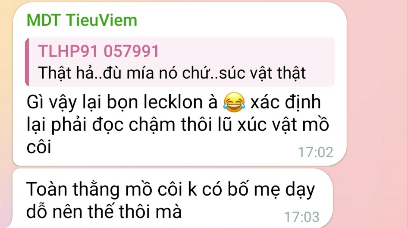The height and width of the screenshot is (228, 408).
Task: Click the line "dỗ nên thế thôi mà"
Action: click(x=104, y=211)
